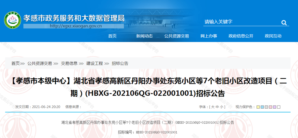Screen dimensions: 298x138
Task: Click the 公共资源交易 breadcrumb link
Action: 39,63
